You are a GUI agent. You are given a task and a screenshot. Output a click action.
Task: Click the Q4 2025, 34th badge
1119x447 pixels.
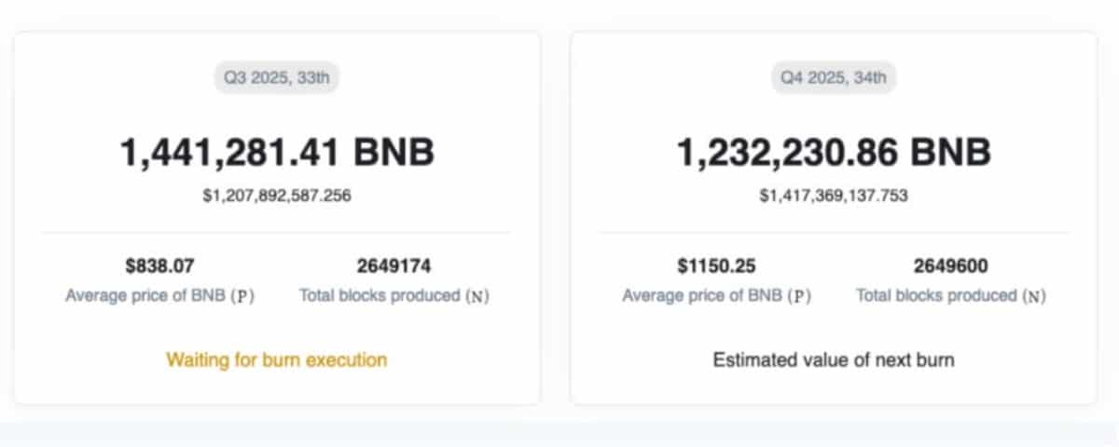834,77
